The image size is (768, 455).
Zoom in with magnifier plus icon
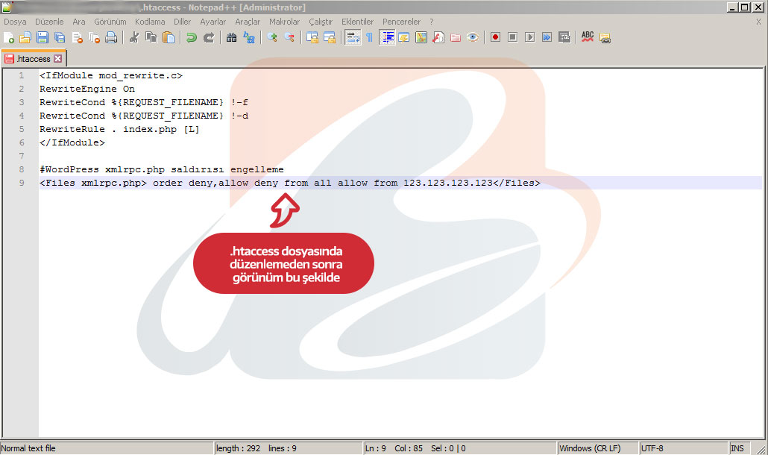(272, 38)
